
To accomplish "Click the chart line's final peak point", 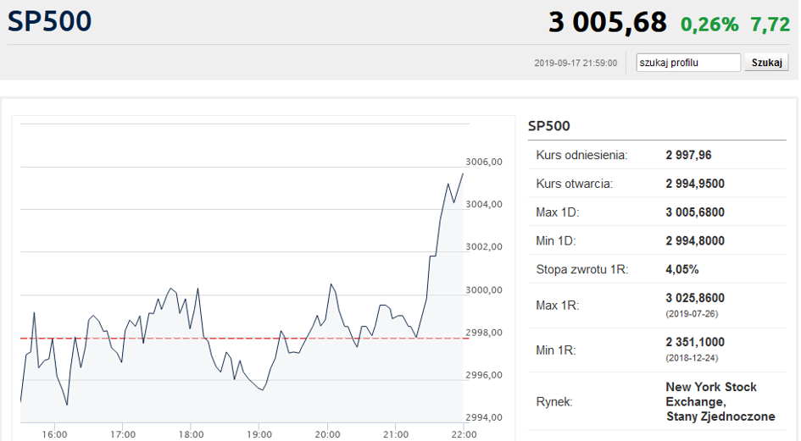I will (x=463, y=174).
